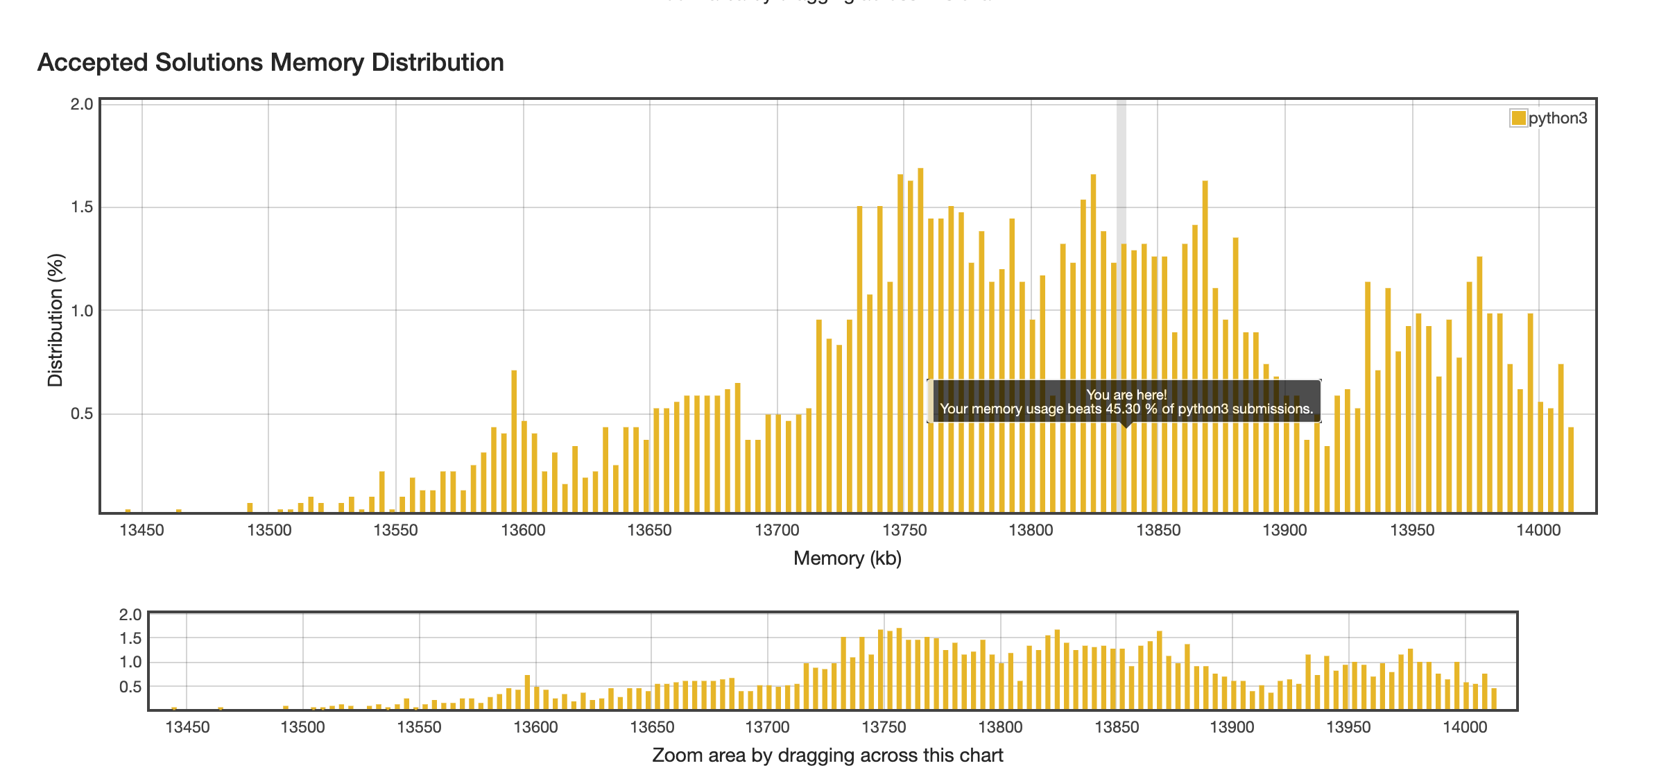Click the 14000 tick label on main chart
Screen dimensions: 1659x777
[1538, 531]
